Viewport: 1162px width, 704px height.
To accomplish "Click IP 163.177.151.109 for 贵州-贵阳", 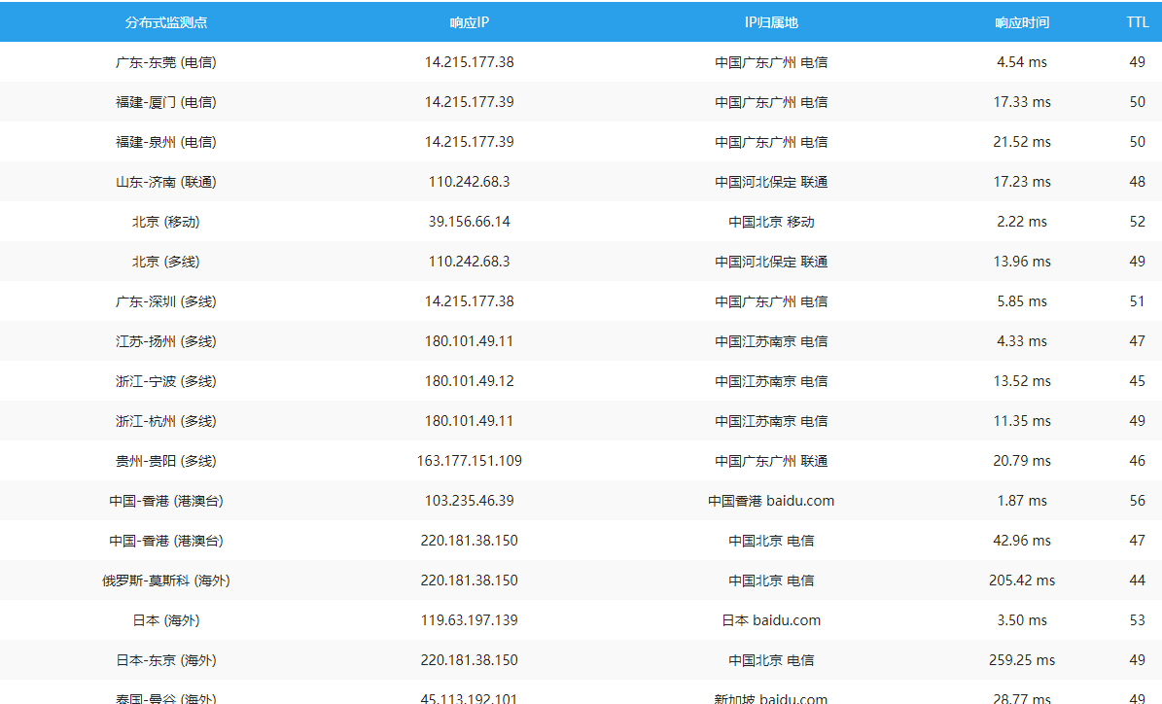I will 469,461.
